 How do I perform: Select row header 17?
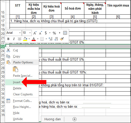(x=3, y=21)
